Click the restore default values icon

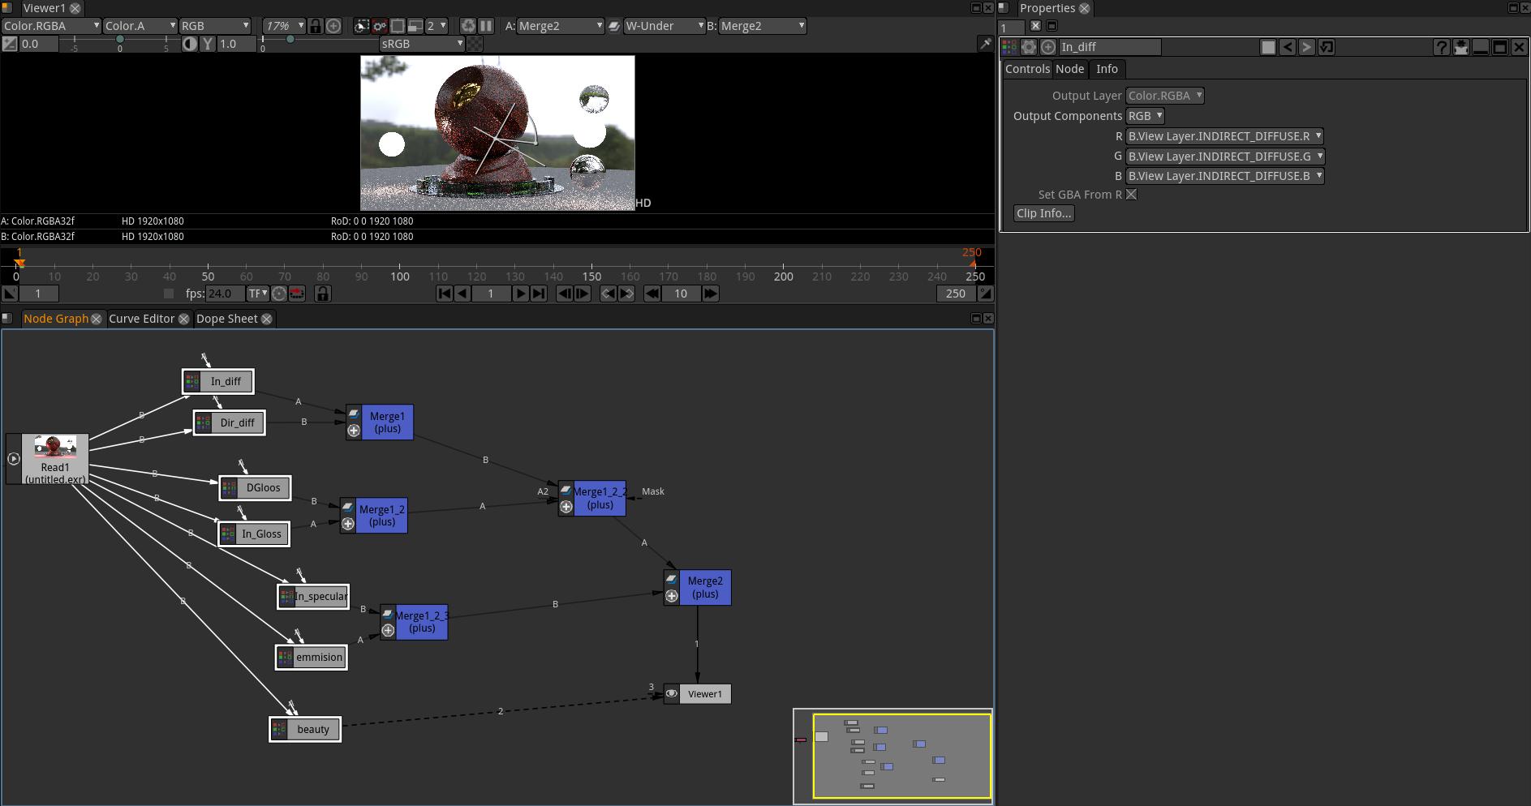tap(1326, 47)
